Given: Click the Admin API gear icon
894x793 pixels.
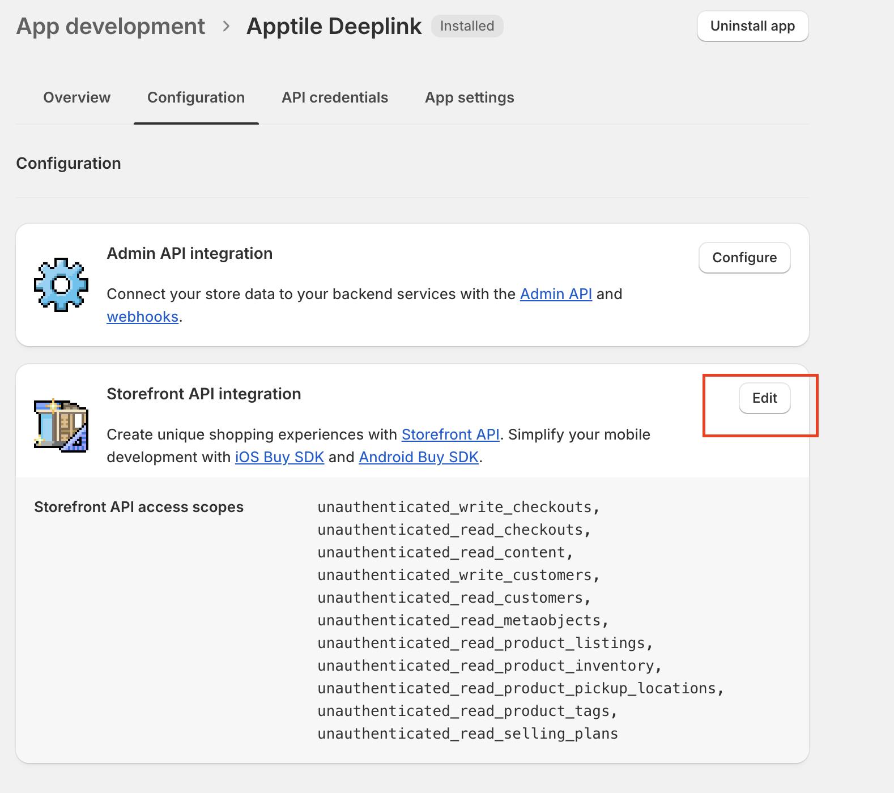Looking at the screenshot, I should pyautogui.click(x=61, y=284).
